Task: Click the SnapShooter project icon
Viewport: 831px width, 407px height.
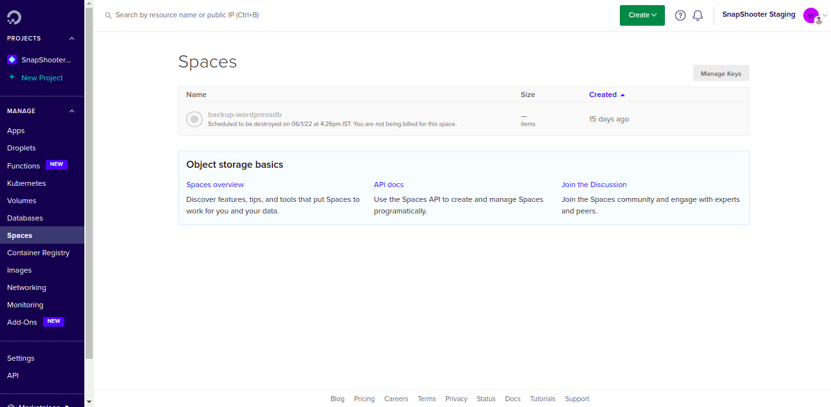Action: click(x=12, y=60)
